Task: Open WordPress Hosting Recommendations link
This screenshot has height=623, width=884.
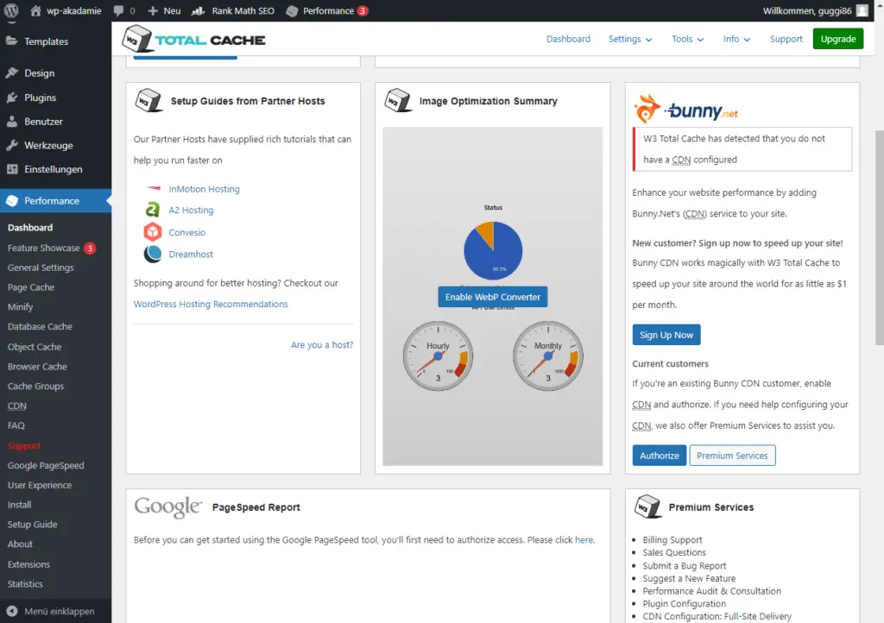Action: click(211, 305)
